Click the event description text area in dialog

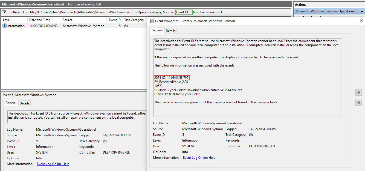point(248,77)
